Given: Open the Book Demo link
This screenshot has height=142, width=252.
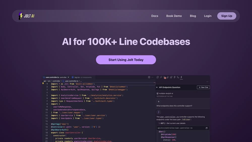Looking at the screenshot, I should [174, 16].
